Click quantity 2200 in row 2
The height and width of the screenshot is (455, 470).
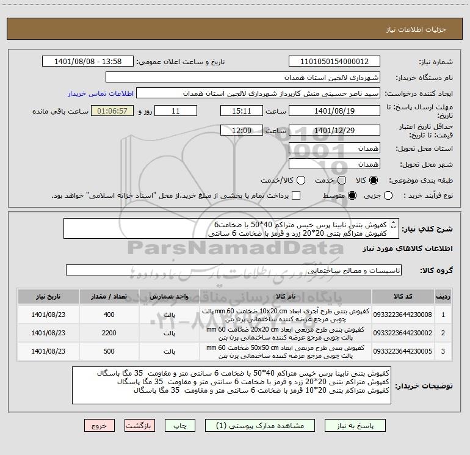coord(109,333)
